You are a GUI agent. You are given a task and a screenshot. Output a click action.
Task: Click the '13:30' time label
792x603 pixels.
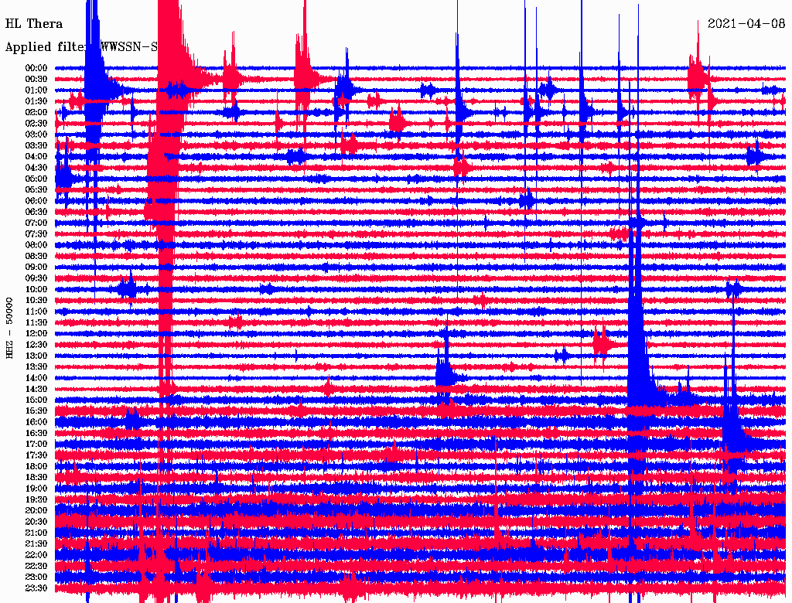(36, 366)
